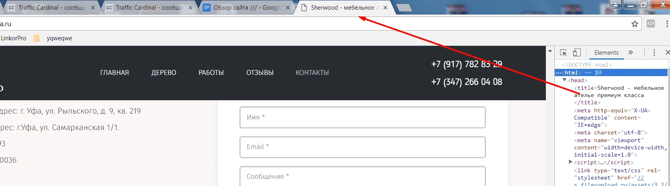Viewport: 670px width, 186px height.
Task: Select the closing </title> tag line
Action: (x=587, y=103)
